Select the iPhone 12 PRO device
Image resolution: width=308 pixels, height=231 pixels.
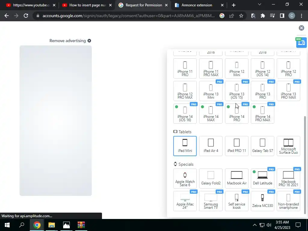288,68
